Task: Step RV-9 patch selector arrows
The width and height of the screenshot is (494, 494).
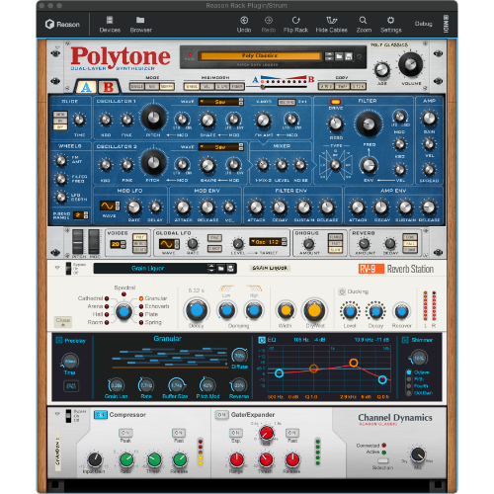Action: point(211,269)
